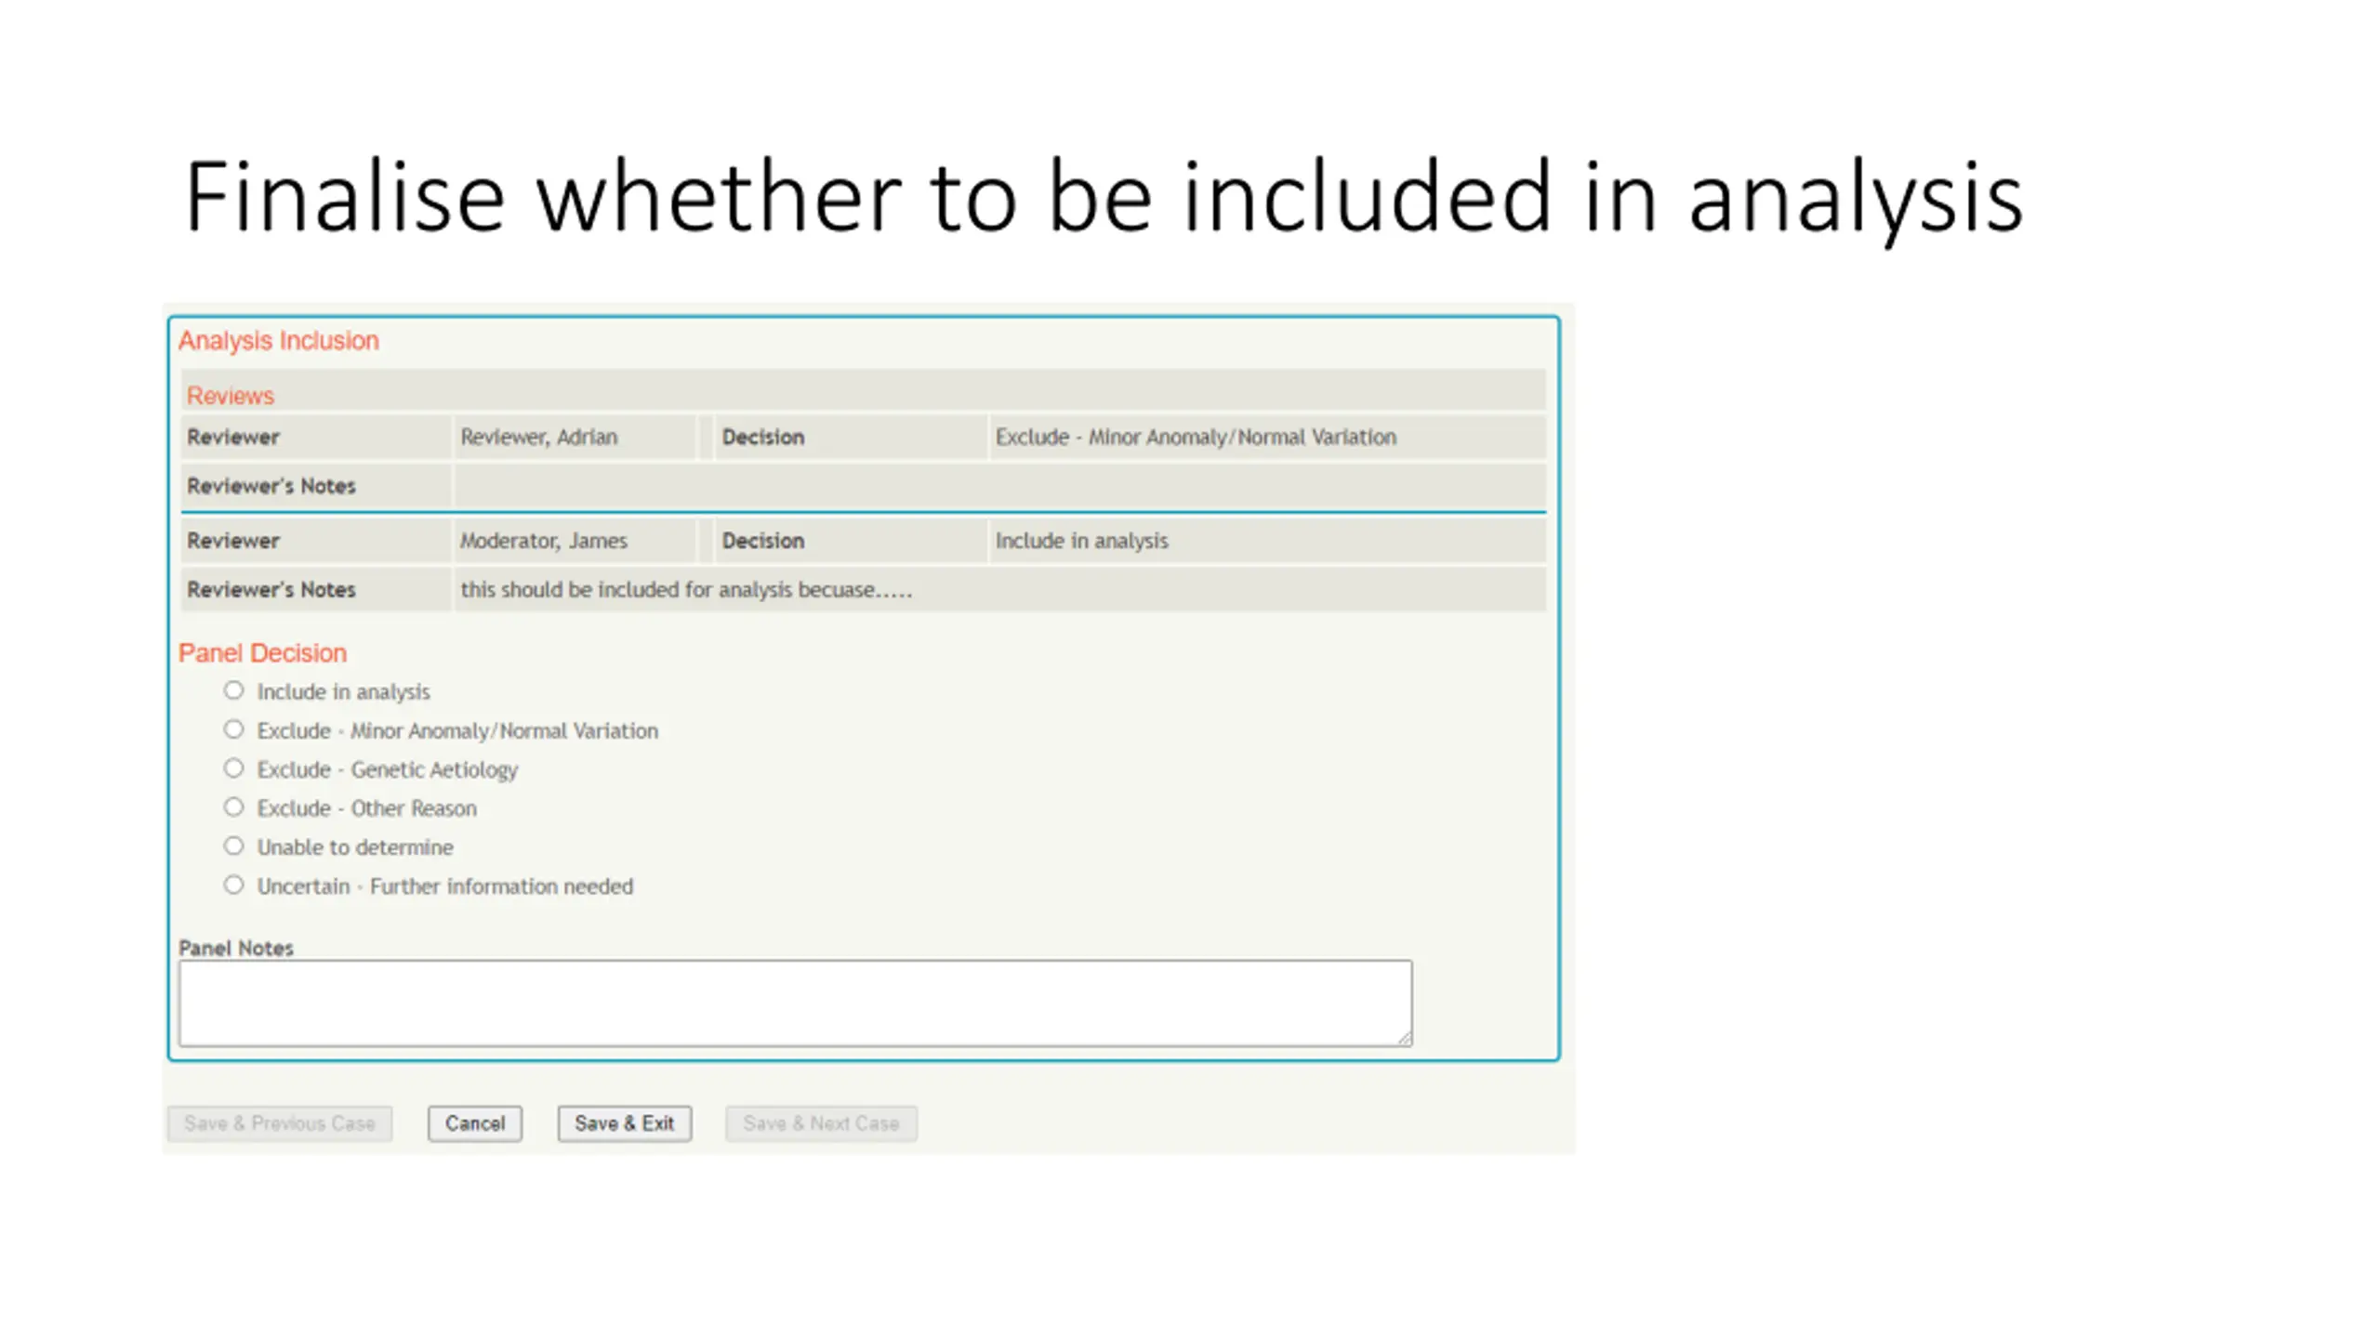Click the Save & Exit button
The width and height of the screenshot is (2380, 1338).
(x=625, y=1123)
